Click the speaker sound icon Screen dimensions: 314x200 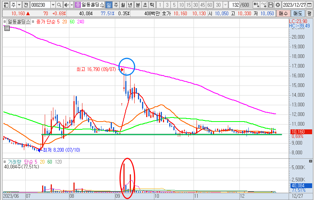click(x=66, y=5)
